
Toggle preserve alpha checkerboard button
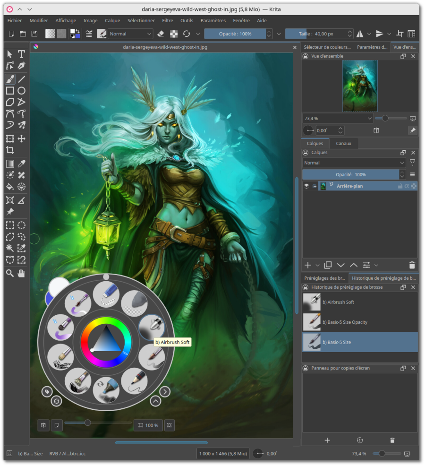click(174, 34)
